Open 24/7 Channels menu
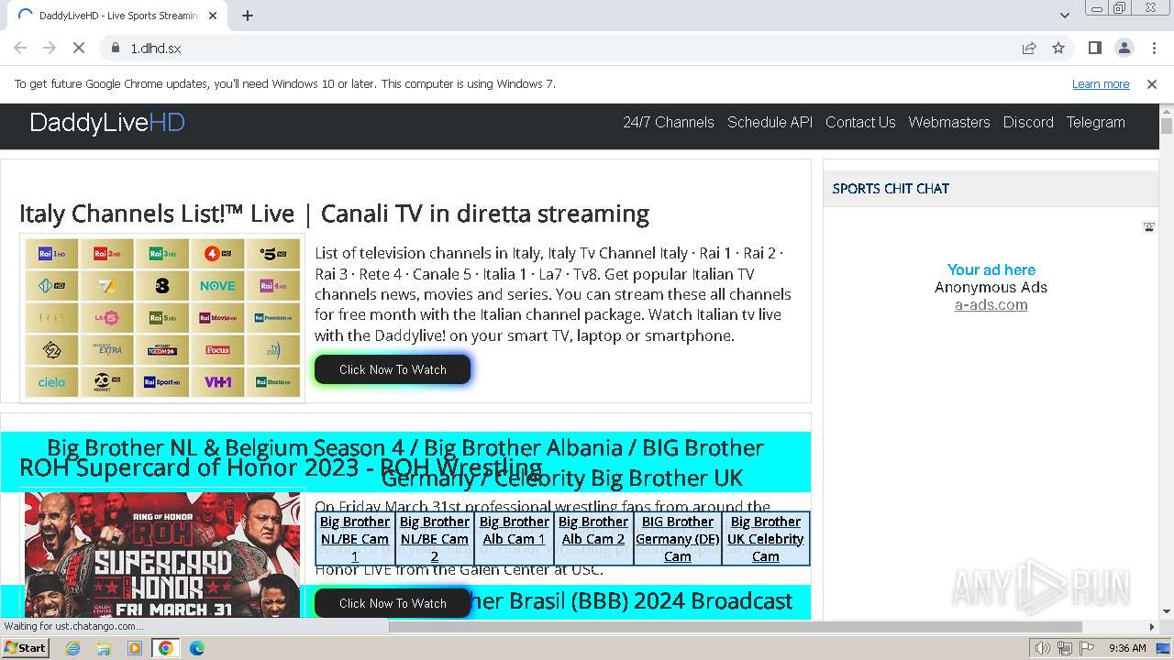Image resolution: width=1174 pixels, height=660 pixels. 669,122
